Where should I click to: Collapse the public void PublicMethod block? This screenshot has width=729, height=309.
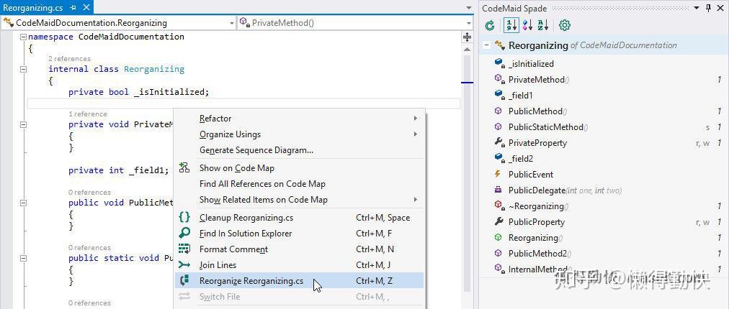pyautogui.click(x=23, y=203)
